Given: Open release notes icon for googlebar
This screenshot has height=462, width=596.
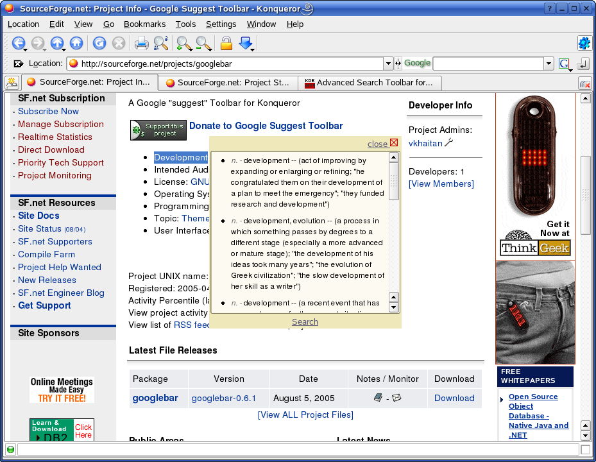Looking at the screenshot, I should (378, 398).
